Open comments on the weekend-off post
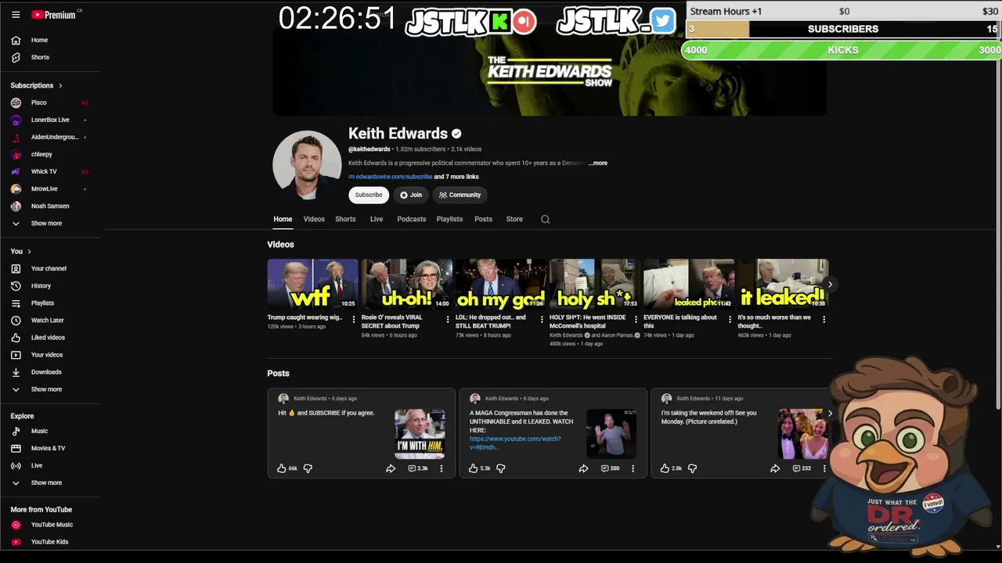The width and height of the screenshot is (1002, 563). coord(801,468)
